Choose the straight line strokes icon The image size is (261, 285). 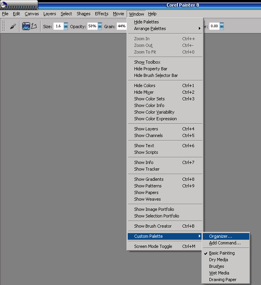(x=34, y=26)
